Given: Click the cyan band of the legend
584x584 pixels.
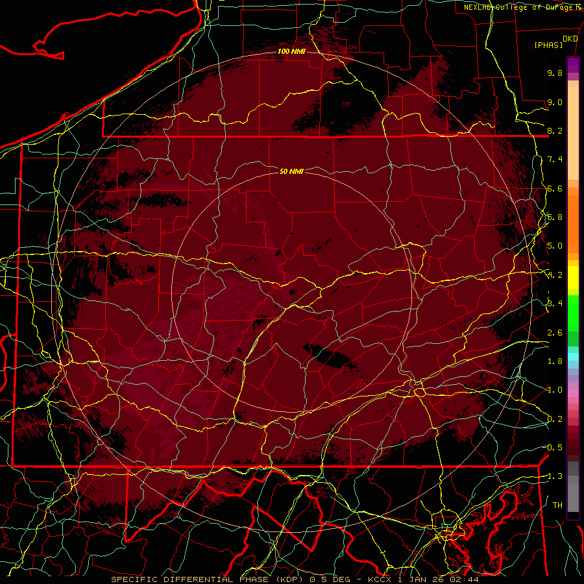Looking at the screenshot, I should 573,357.
